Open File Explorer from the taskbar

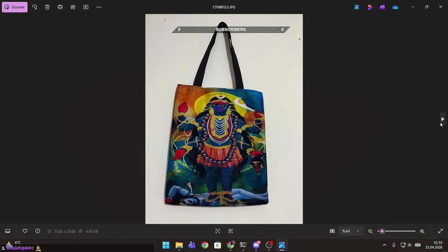[x=179, y=245]
